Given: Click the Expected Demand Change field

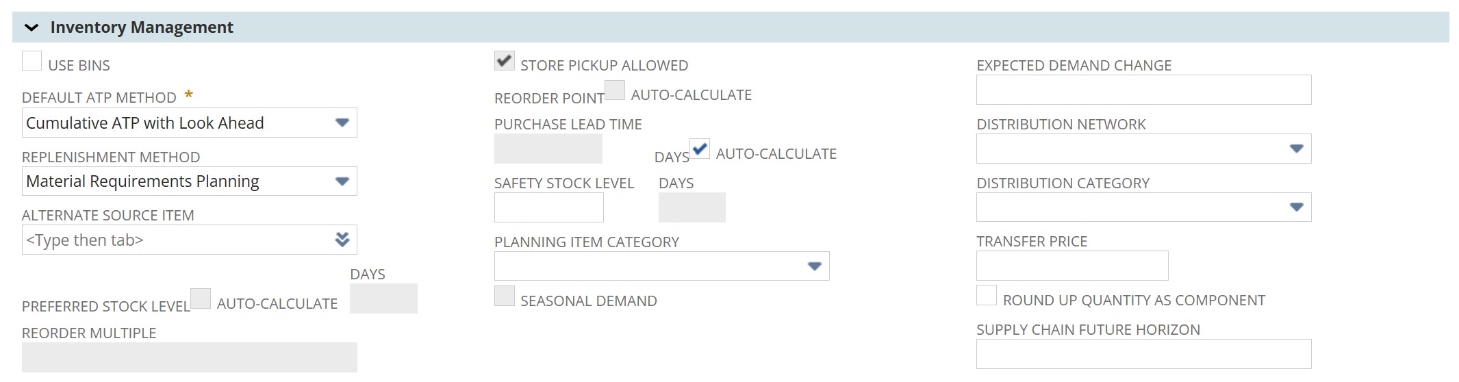Looking at the screenshot, I should coord(1143,90).
